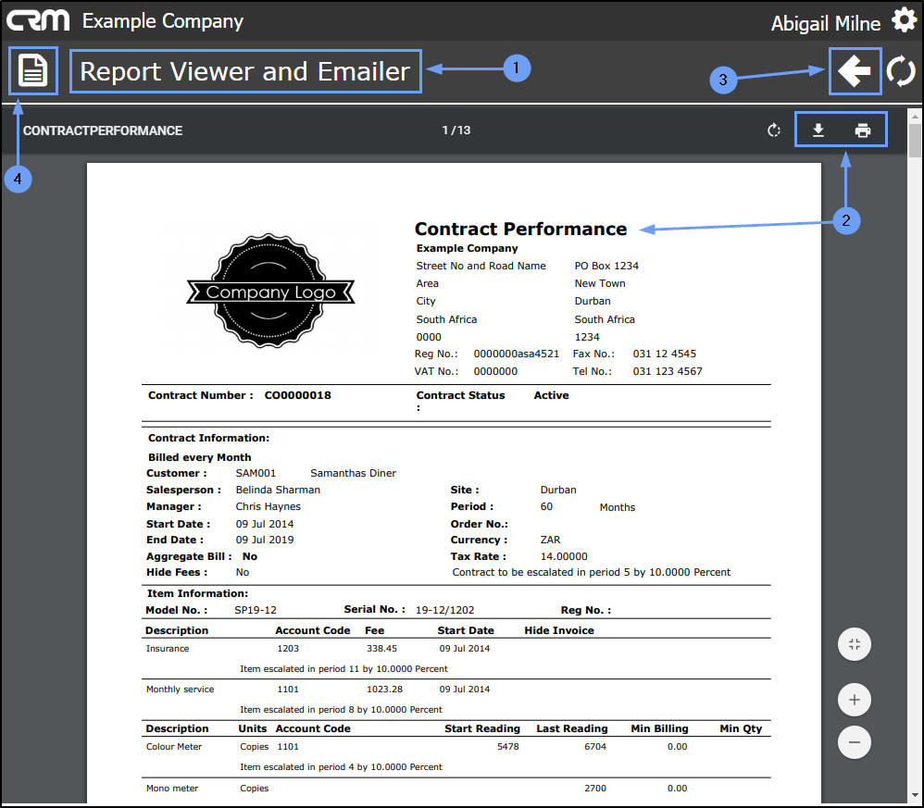Zoom in with the plus button
Screen dimensions: 924x808
click(x=854, y=701)
